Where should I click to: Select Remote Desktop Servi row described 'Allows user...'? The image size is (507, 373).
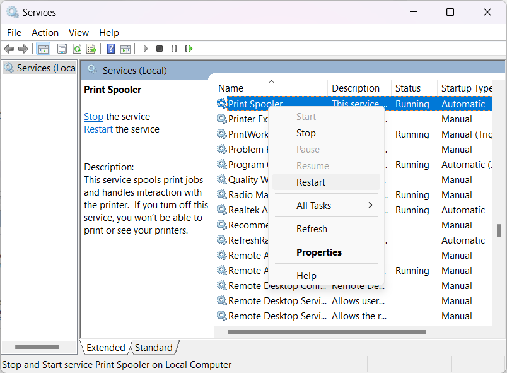(x=277, y=301)
